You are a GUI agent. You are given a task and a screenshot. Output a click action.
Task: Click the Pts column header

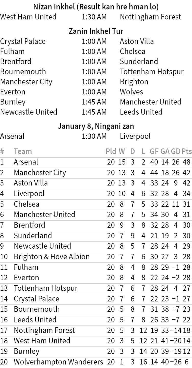pyautogui.click(x=186, y=151)
